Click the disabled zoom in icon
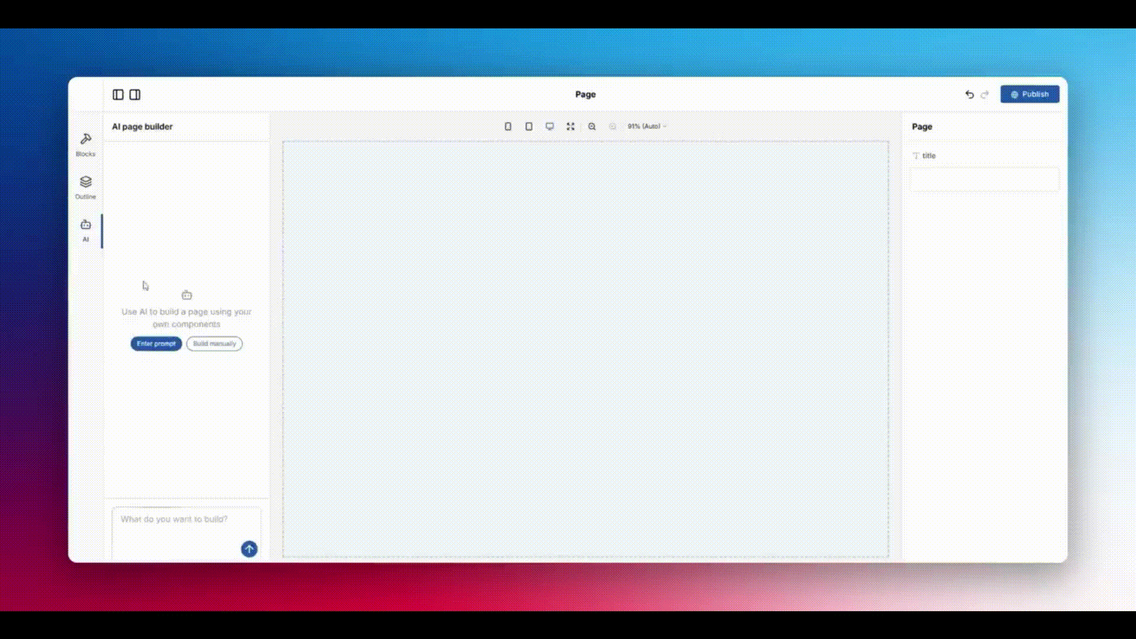 click(x=612, y=127)
